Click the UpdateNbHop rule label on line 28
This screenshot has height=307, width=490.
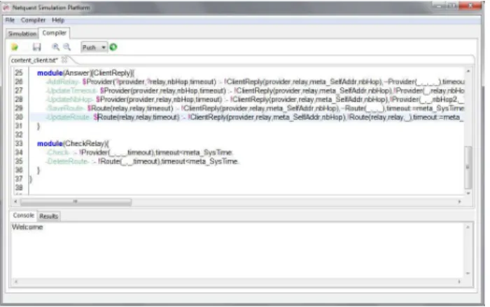coord(69,100)
